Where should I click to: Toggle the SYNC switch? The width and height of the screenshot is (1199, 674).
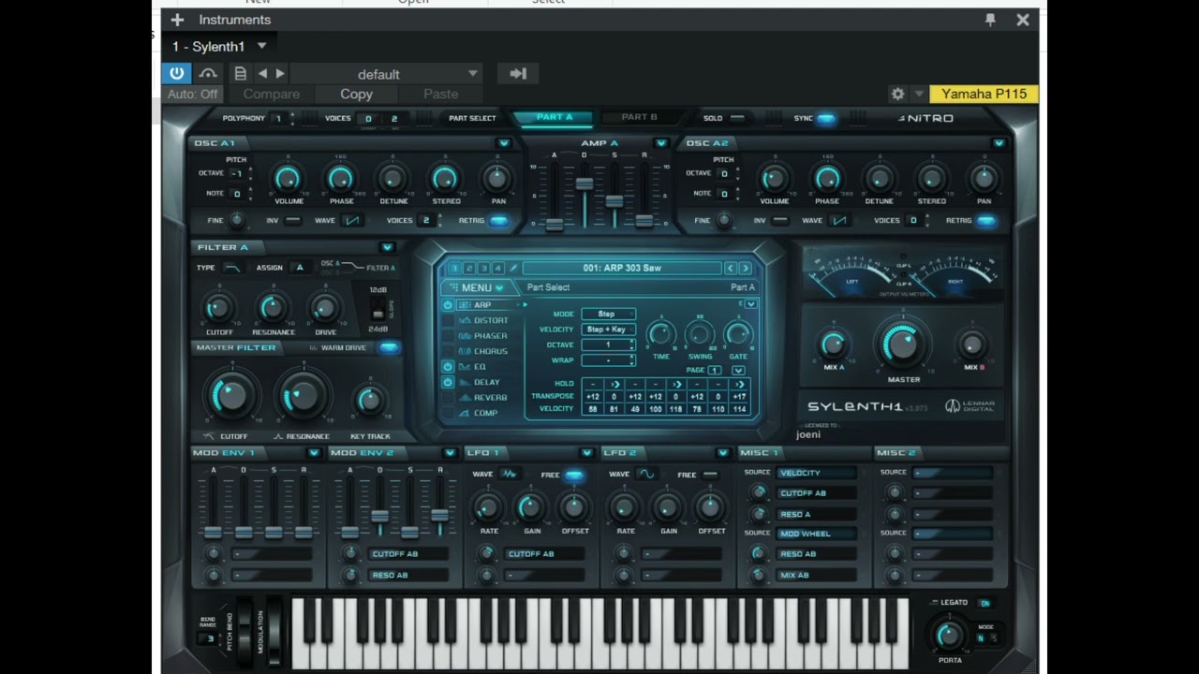click(826, 118)
